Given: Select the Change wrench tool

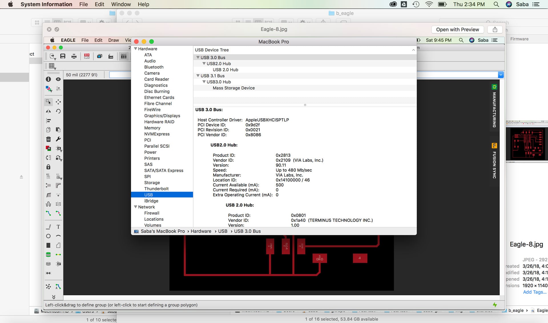Looking at the screenshot, I should (58, 139).
